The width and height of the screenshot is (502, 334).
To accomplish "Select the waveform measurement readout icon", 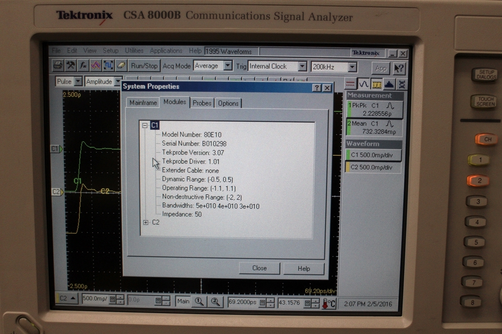I will pos(364,84).
